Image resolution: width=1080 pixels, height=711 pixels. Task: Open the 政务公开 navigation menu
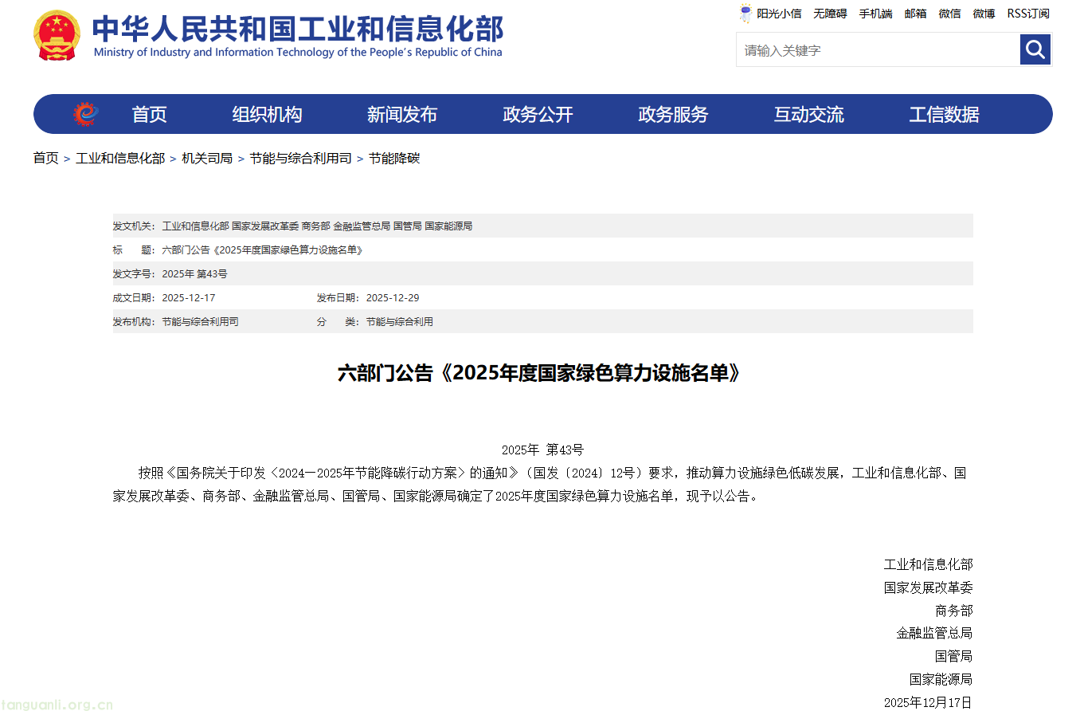coord(537,114)
